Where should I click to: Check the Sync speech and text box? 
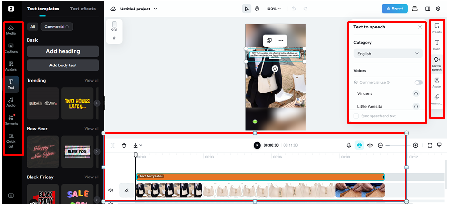point(357,116)
